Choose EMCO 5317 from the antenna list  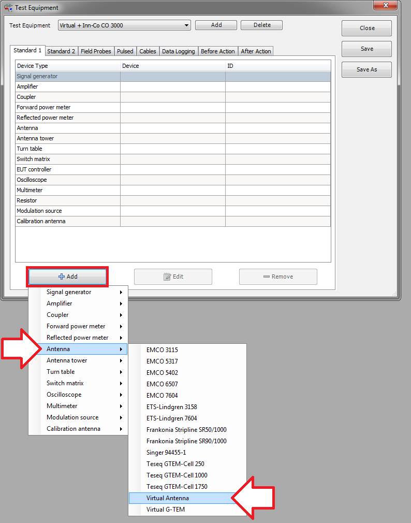tap(187, 361)
